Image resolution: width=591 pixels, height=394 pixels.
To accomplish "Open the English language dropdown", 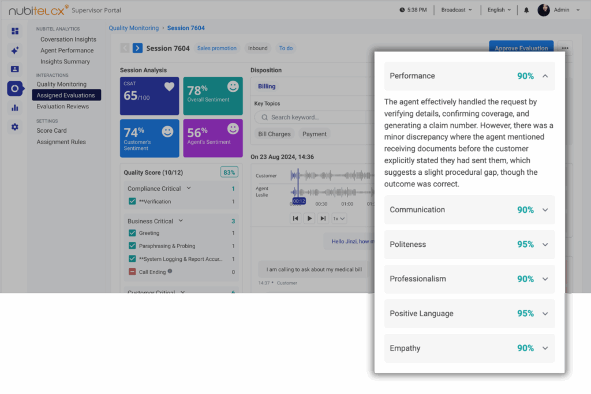I will coord(499,10).
